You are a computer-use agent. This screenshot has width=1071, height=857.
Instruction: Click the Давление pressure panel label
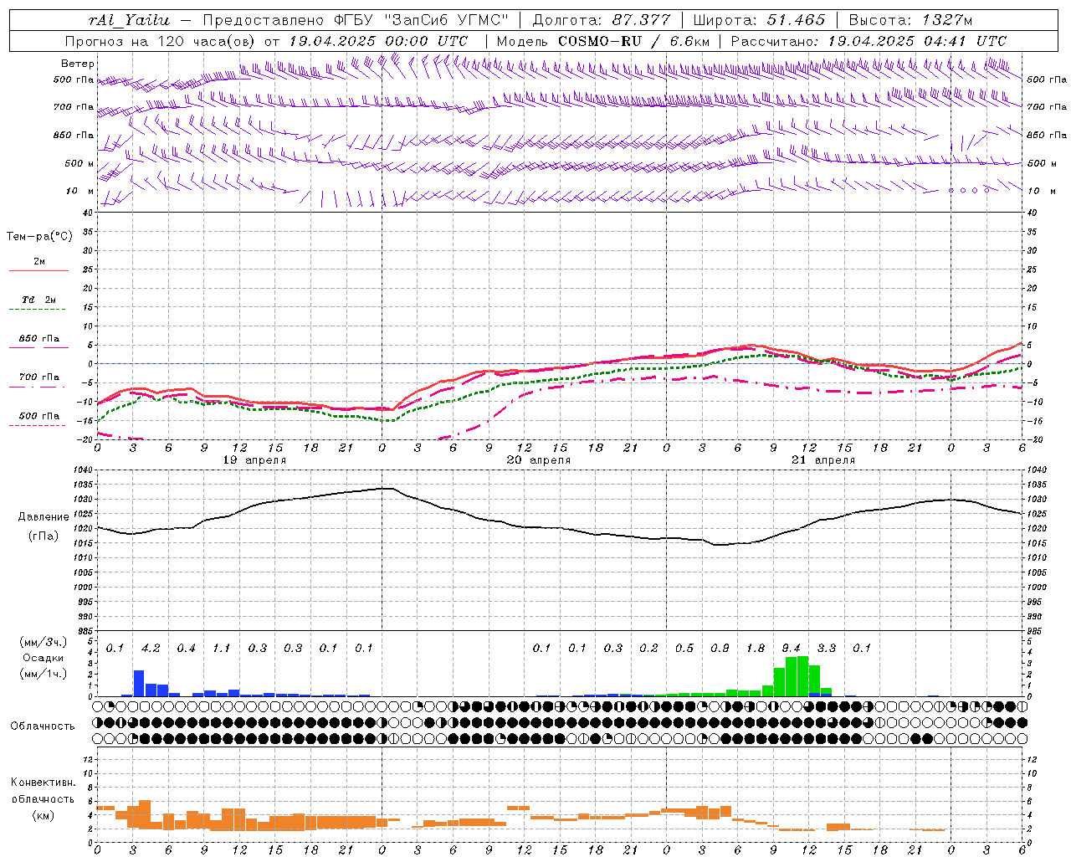(x=44, y=517)
